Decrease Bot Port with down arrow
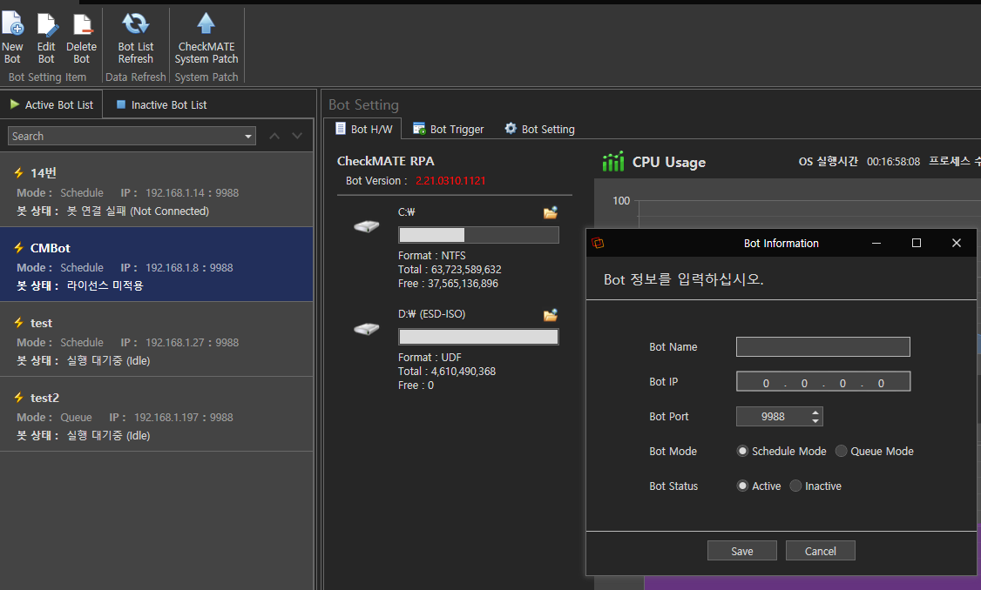This screenshot has width=981, height=590. 815,421
